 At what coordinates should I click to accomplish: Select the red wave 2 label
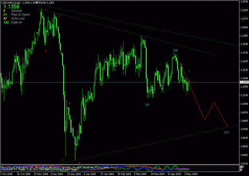tap(59, 16)
